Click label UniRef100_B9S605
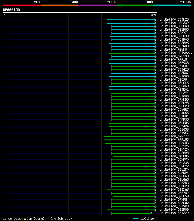The image size is (194, 221). click(174, 153)
